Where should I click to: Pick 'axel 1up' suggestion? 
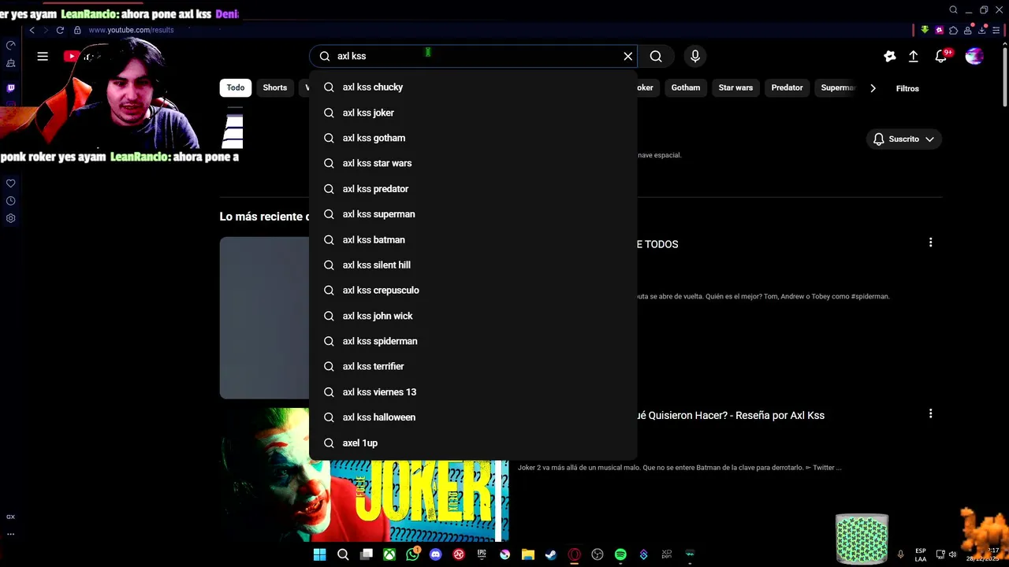point(473,443)
